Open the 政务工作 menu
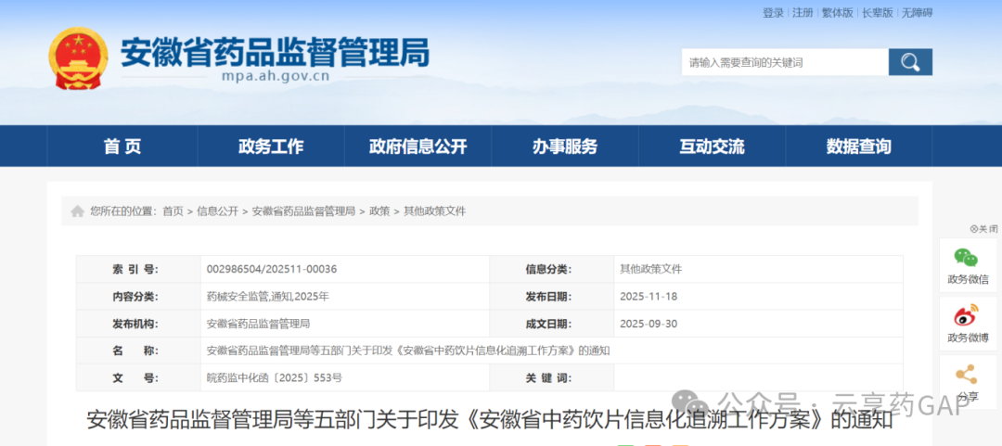The width and height of the screenshot is (1002, 446). click(271, 147)
